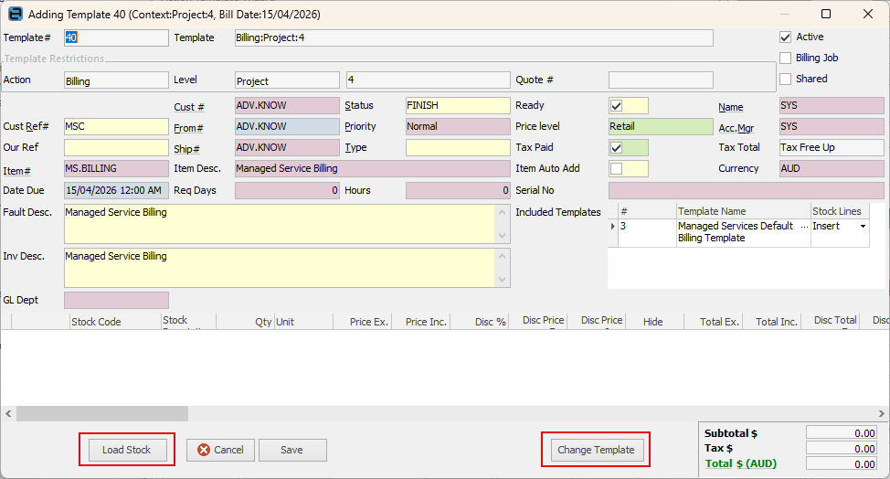Image resolution: width=890 pixels, height=479 pixels.
Task: Click the horizontal scrollbar left arrow
Action: coord(8,414)
